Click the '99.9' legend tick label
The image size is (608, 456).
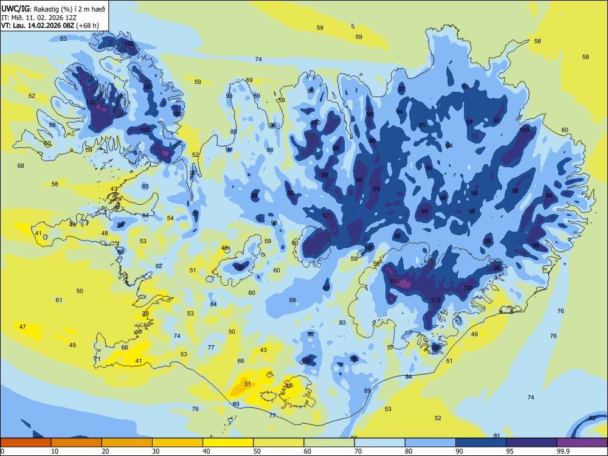(563, 451)
